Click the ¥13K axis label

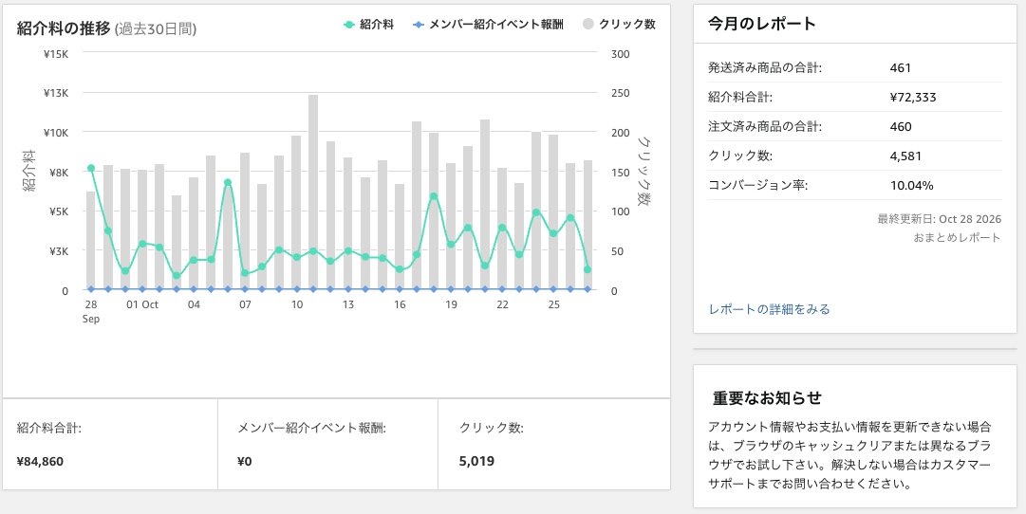(x=56, y=93)
